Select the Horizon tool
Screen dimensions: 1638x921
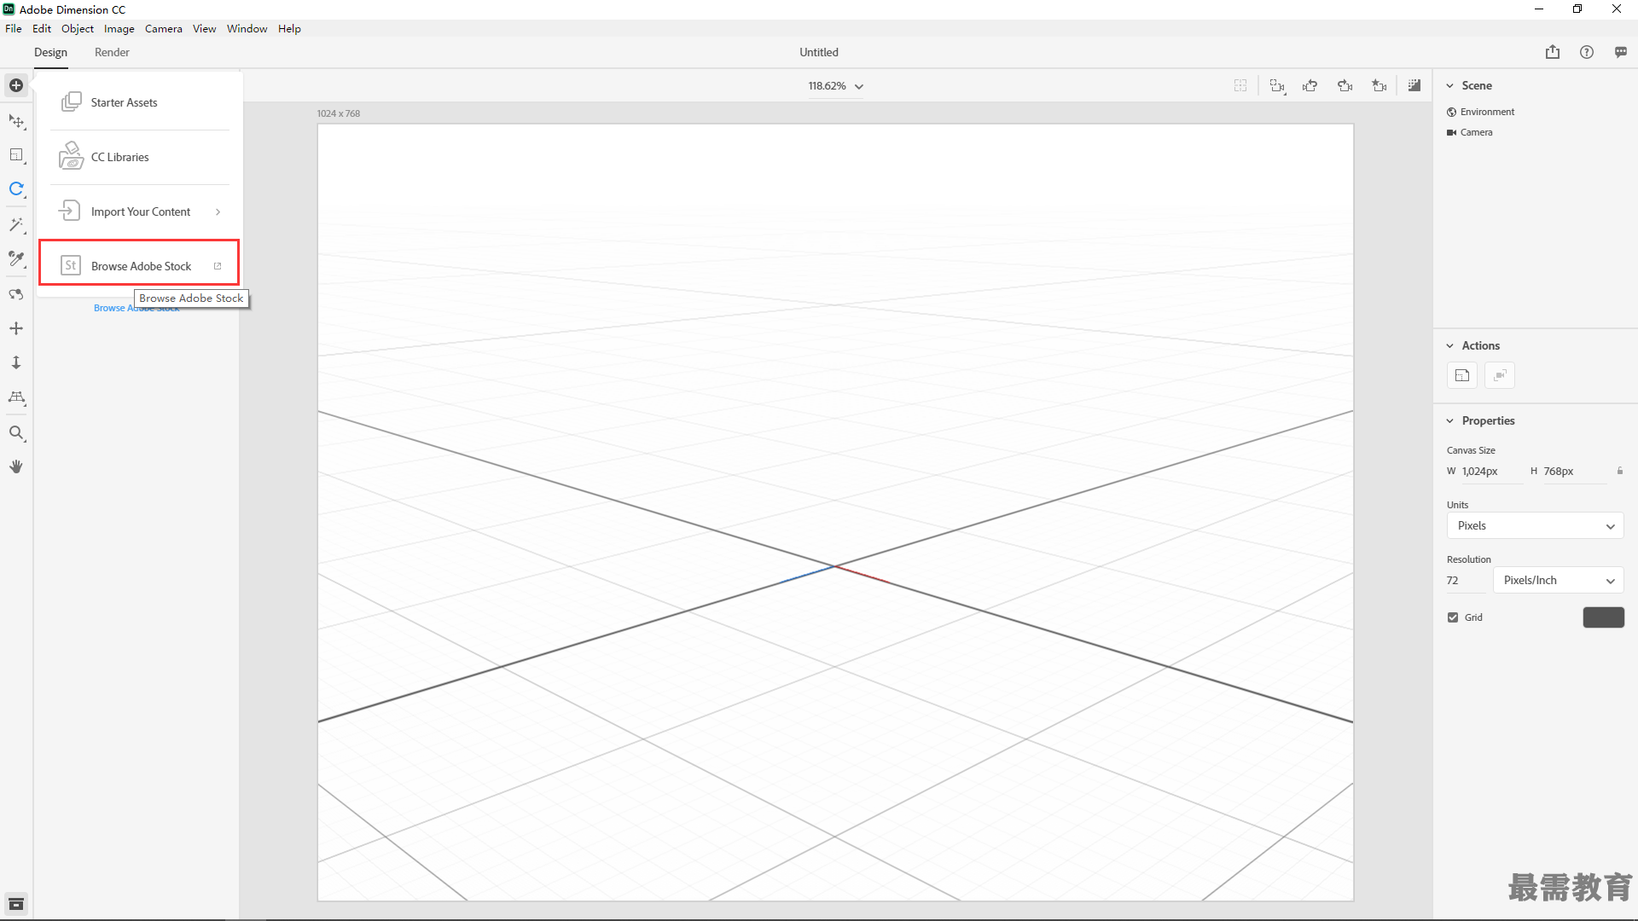pos(16,397)
